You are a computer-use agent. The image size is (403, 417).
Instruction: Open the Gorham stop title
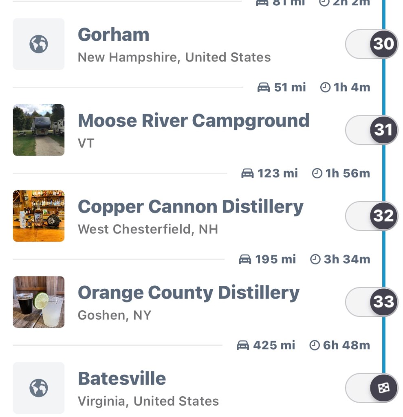(114, 35)
